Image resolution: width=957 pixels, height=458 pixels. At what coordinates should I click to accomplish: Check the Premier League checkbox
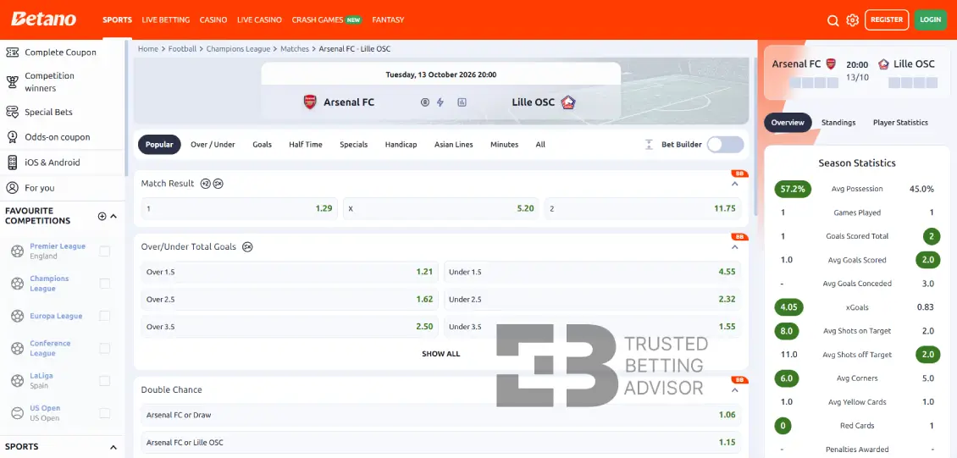[105, 251]
